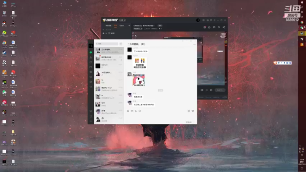Viewport: 306px width, 172px height.
Task: Click the round icon left of the call icon
Action: [x=189, y=111]
